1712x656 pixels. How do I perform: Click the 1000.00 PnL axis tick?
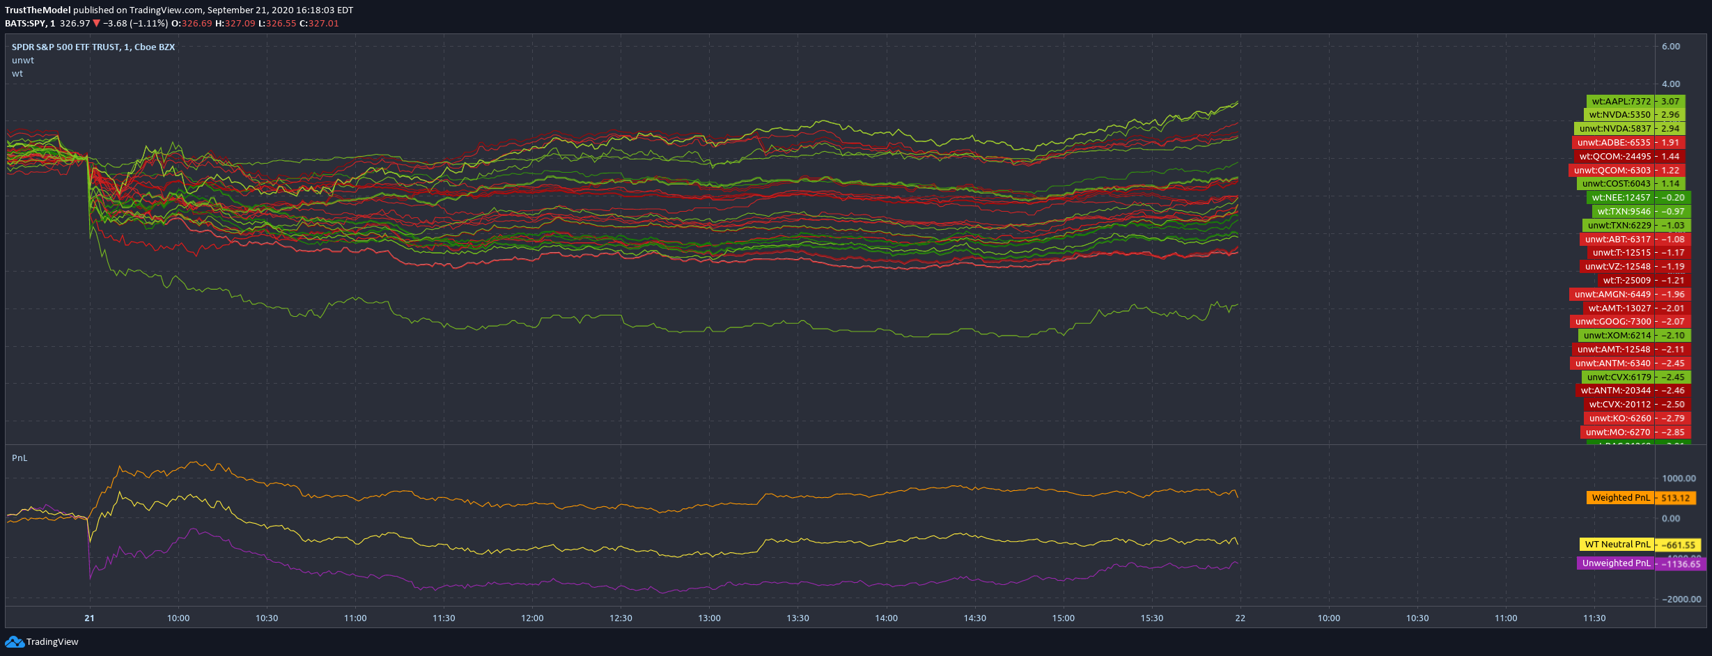point(1679,478)
